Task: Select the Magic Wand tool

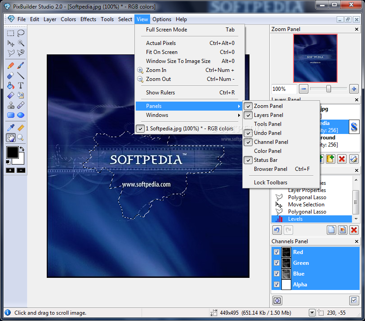Action: point(21,43)
